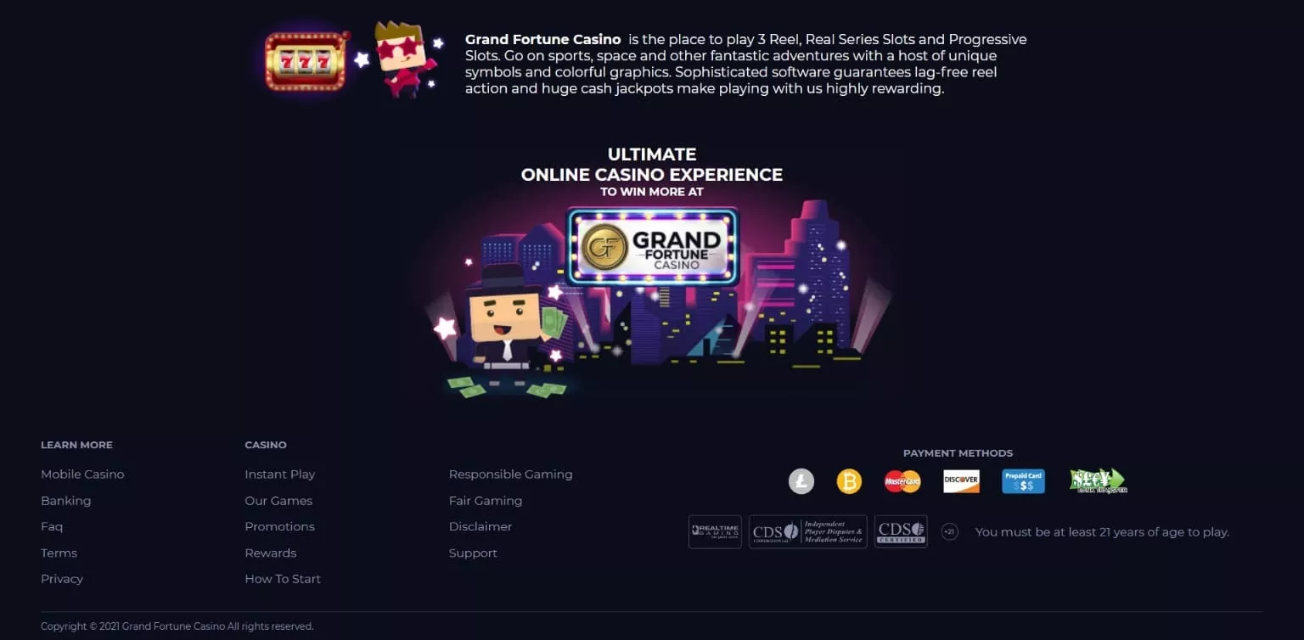Open the Realtime Gaming badge
1304x640 pixels.
pyautogui.click(x=715, y=531)
